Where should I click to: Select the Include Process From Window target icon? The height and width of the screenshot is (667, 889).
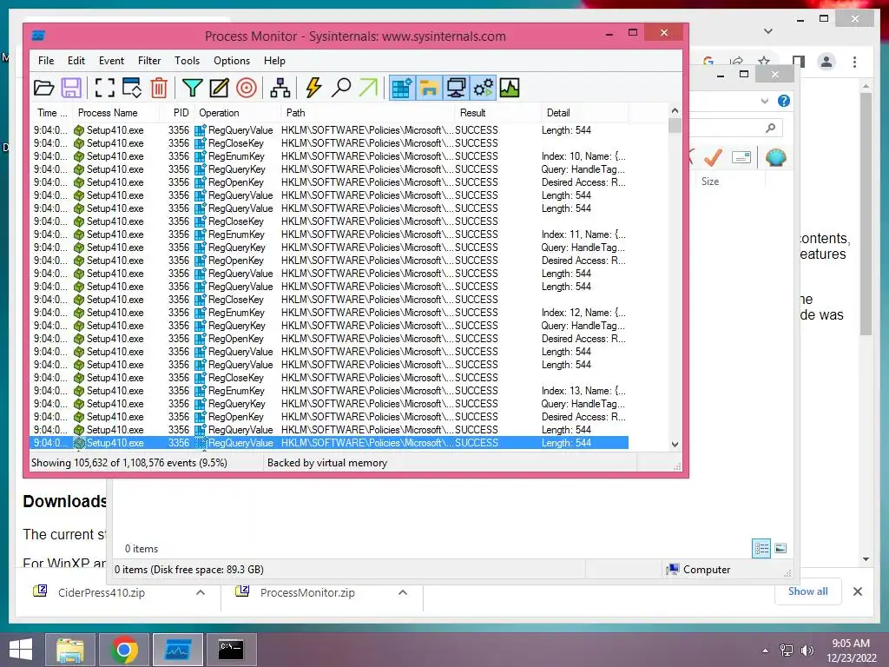(246, 88)
